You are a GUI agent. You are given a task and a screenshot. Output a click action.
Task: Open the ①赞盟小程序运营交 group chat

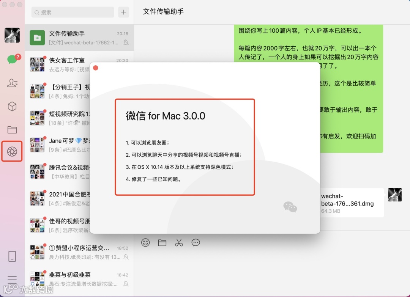coord(79,252)
